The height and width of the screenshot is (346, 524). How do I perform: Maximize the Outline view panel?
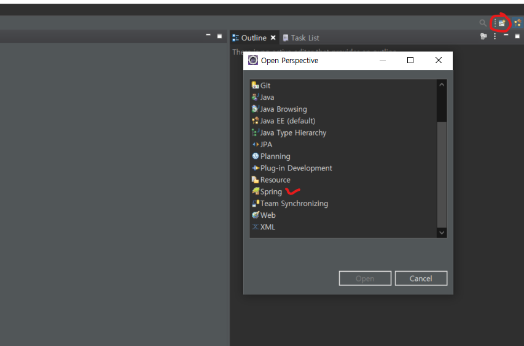(x=517, y=36)
